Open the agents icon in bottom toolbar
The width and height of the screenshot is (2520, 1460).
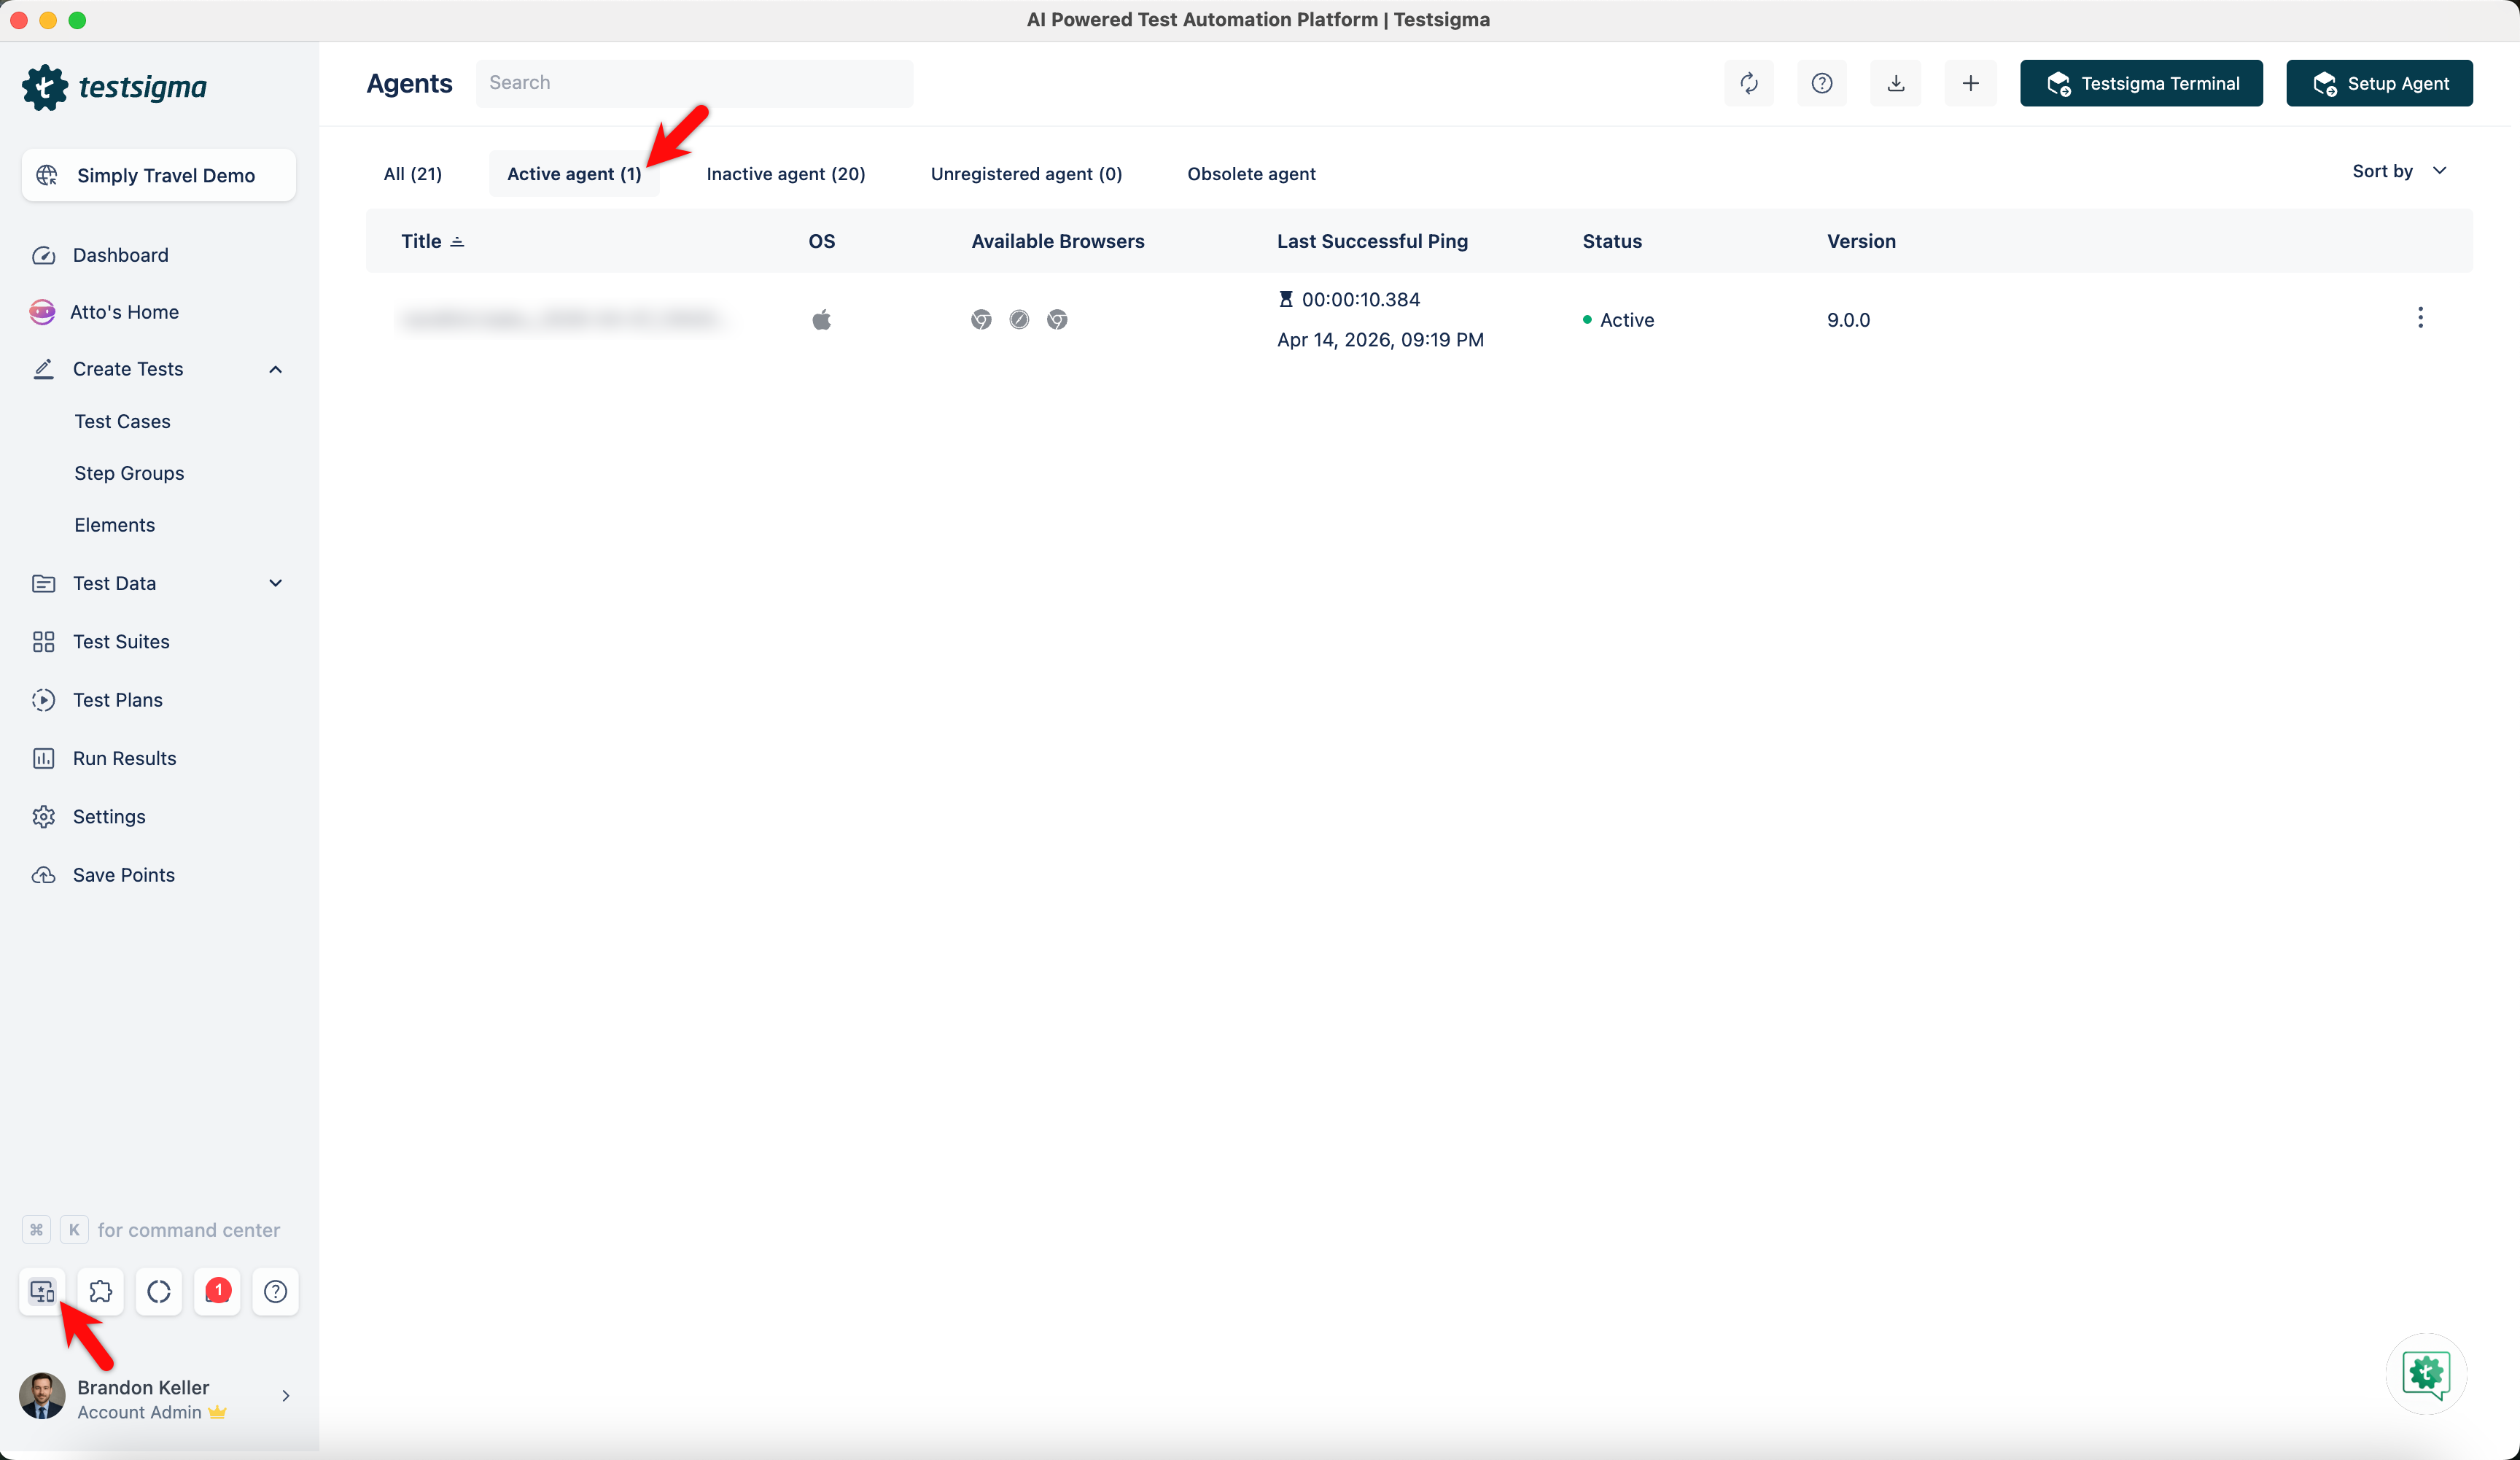coord(42,1291)
